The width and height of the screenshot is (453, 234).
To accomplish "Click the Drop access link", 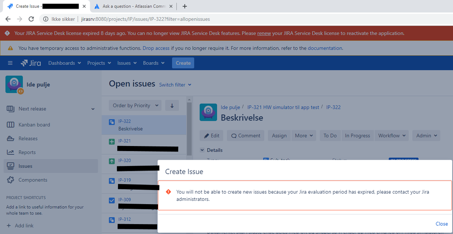I will coord(156,48).
